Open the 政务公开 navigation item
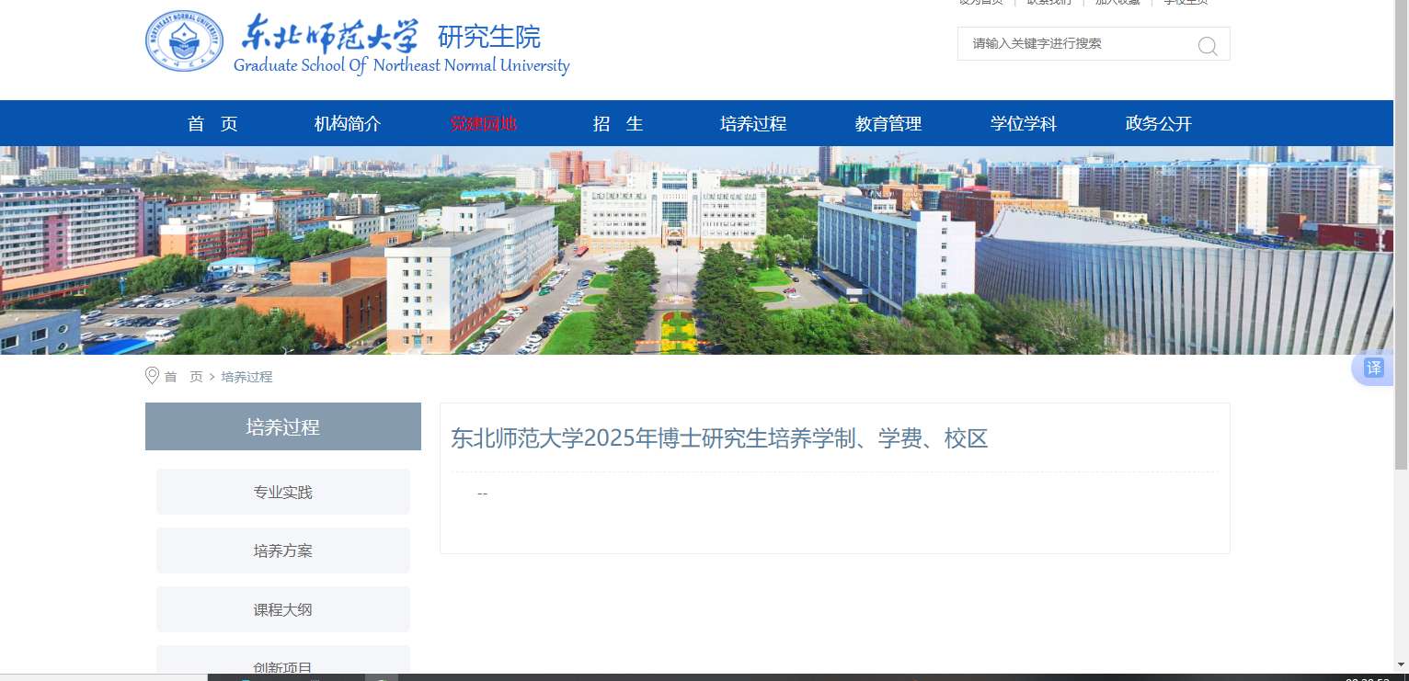 pyautogui.click(x=1159, y=124)
